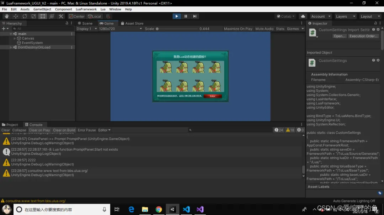Toggle the Play button to stop playback

(x=177, y=16)
